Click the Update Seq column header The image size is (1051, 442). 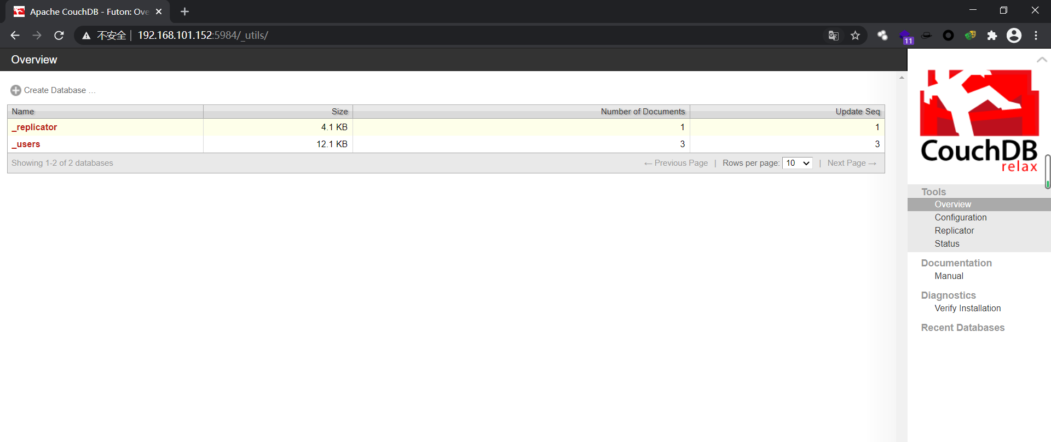click(x=787, y=112)
